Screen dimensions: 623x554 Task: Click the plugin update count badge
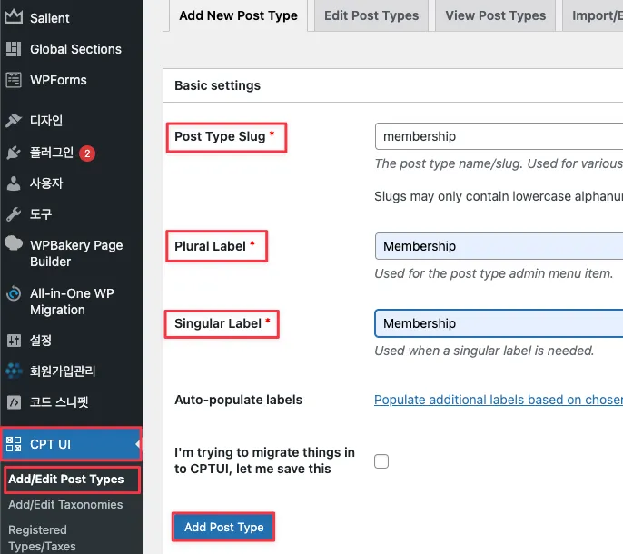click(87, 153)
